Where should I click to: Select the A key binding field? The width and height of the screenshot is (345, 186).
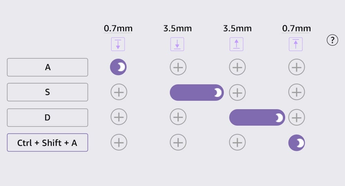[48, 67]
